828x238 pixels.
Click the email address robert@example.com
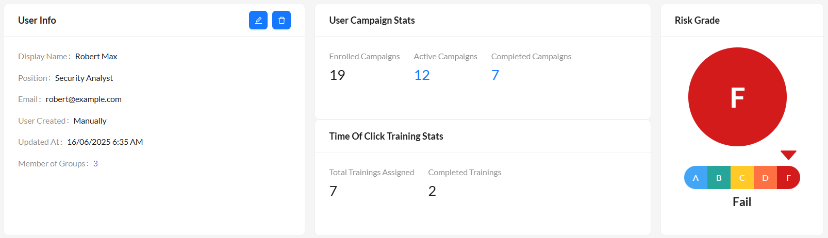(x=84, y=99)
